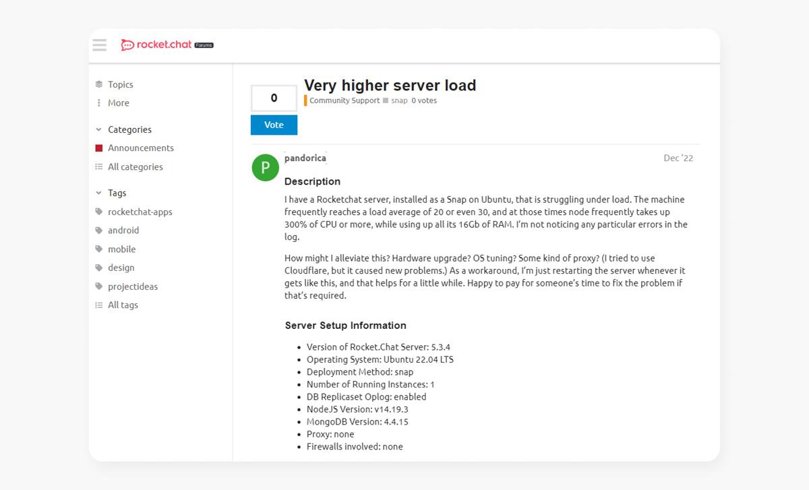Open the projectideas tag
Screen dimensions: 809x490
(133, 286)
